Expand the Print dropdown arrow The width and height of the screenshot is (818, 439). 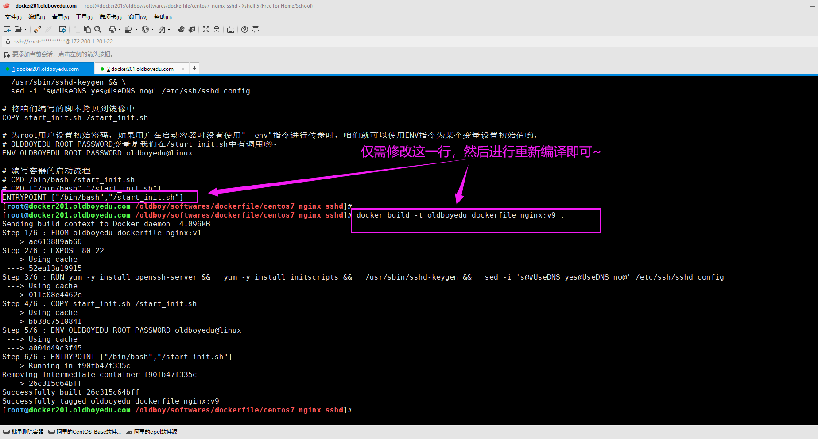[x=120, y=30]
